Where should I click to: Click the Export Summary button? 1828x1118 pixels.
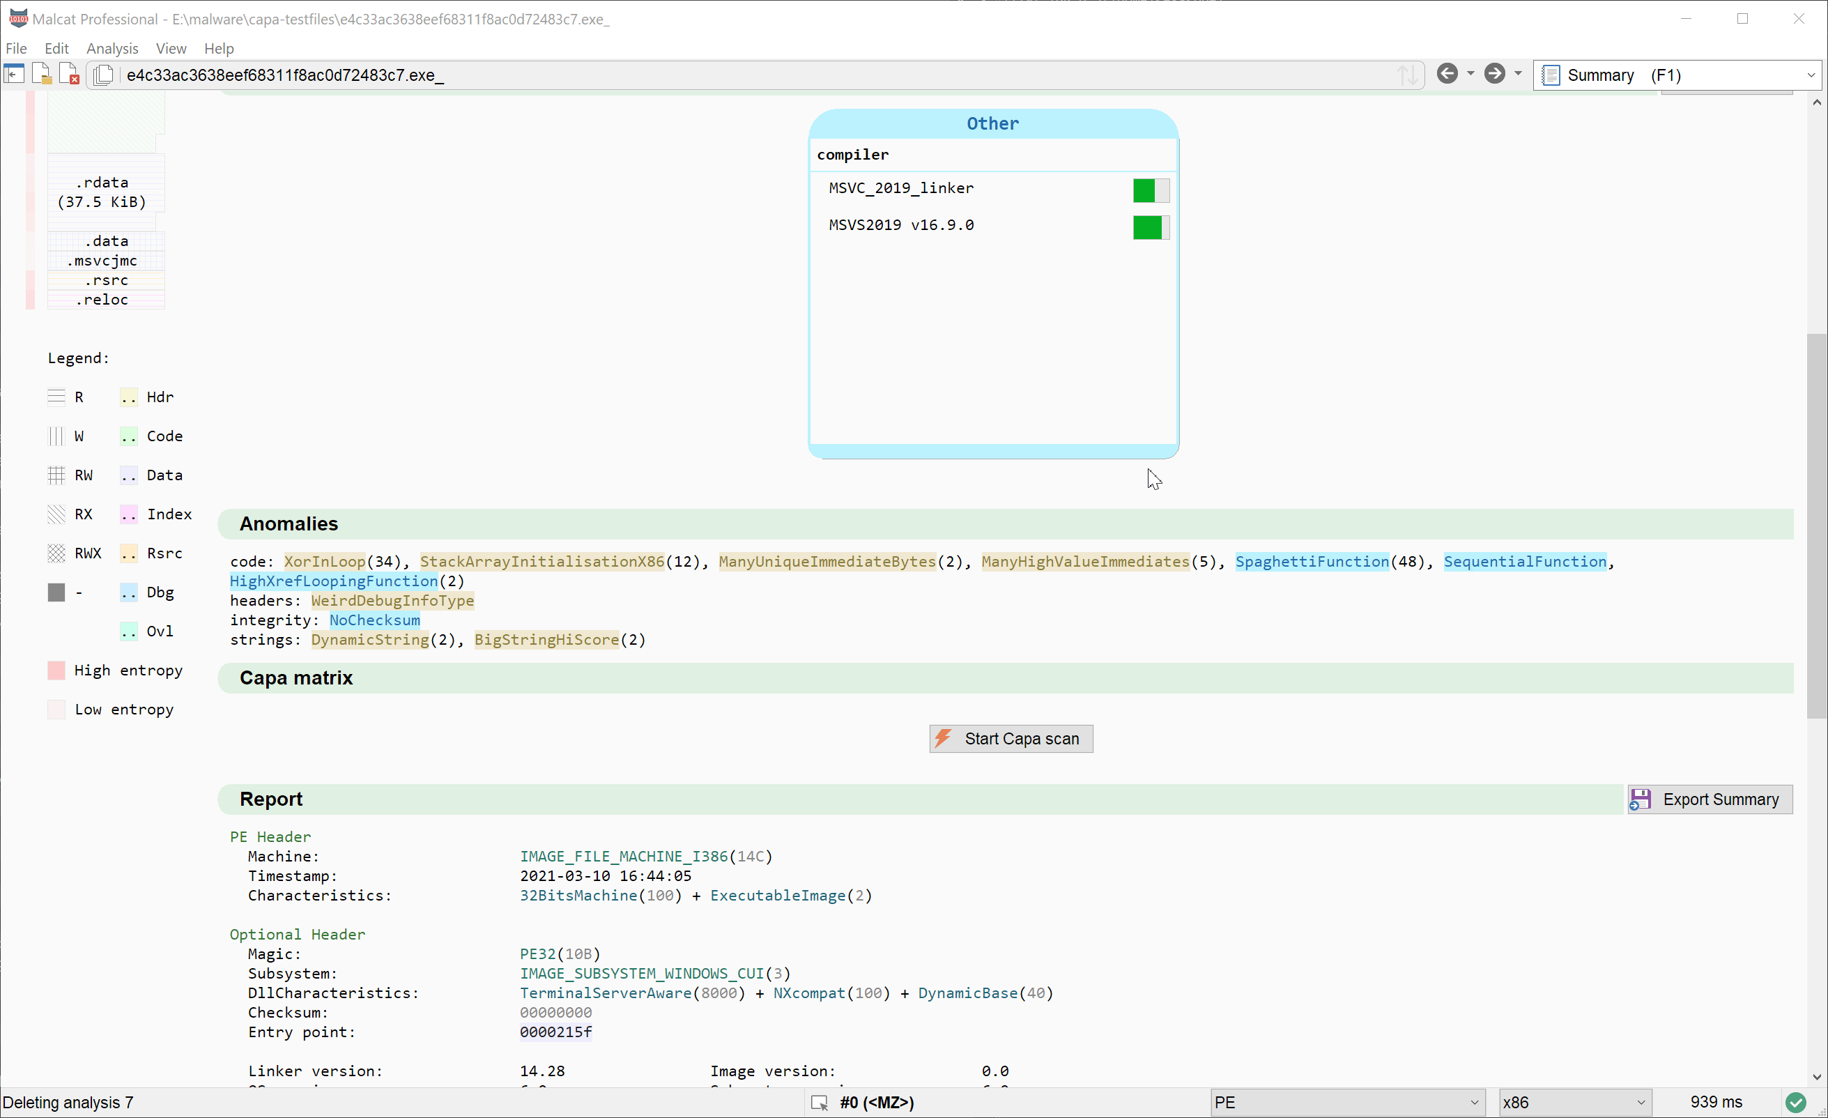point(1710,799)
